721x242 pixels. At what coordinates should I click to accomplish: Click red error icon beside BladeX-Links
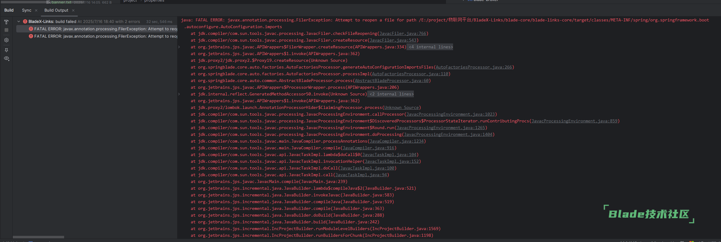point(25,22)
